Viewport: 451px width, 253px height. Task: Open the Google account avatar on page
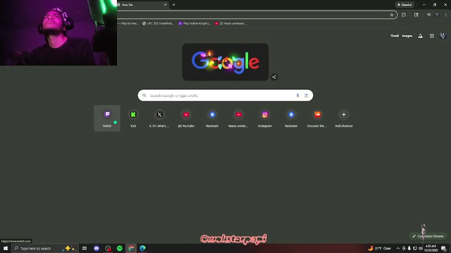(x=443, y=36)
